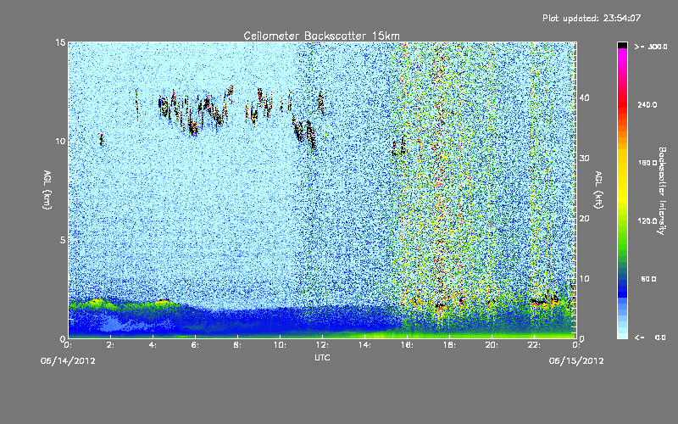The width and height of the screenshot is (678, 424).
Task: Select the '15' tick on km axis
Action: click(x=60, y=42)
